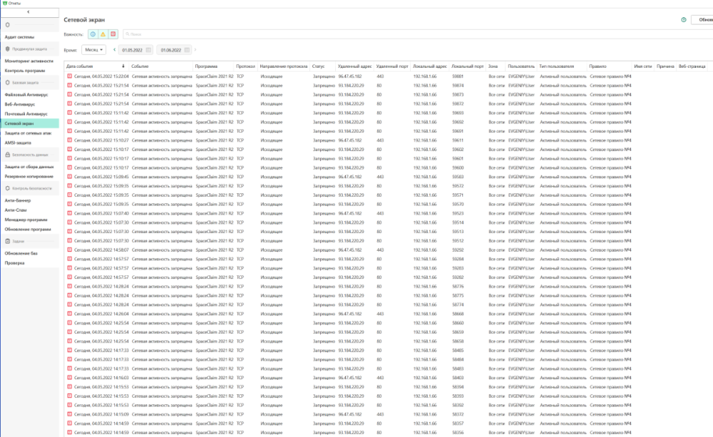
Task: Click red icon of the 15:22:04 event
Action: coord(70,76)
